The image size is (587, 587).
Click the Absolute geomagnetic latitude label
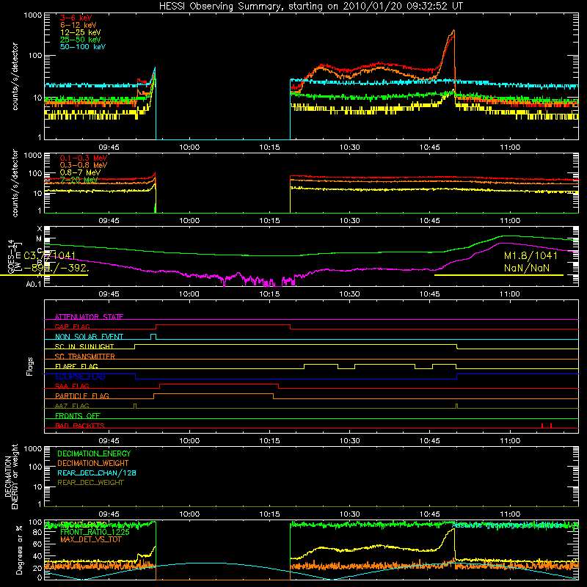pos(507,525)
